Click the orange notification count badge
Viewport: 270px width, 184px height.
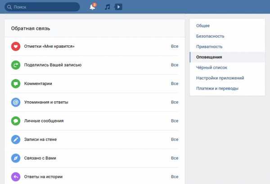(x=94, y=4)
